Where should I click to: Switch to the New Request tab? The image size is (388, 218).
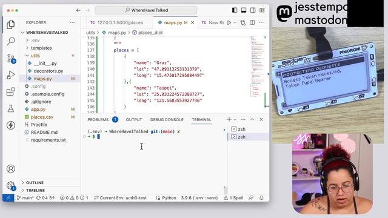pos(213,23)
